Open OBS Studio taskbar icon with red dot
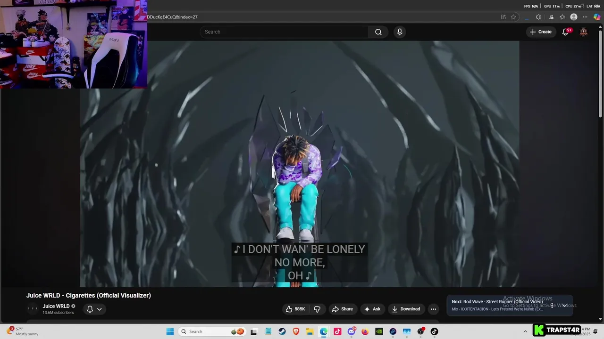Image resolution: width=604 pixels, height=339 pixels. tap(420, 331)
